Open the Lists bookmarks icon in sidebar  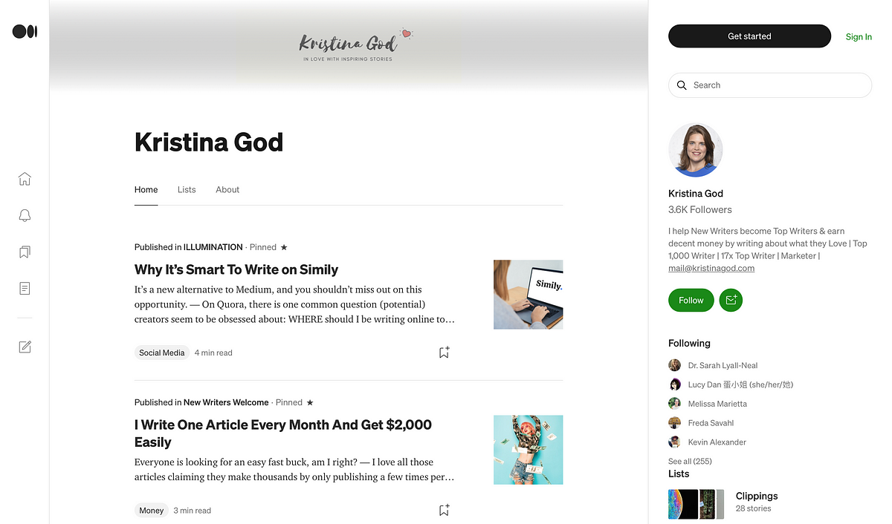click(x=25, y=252)
